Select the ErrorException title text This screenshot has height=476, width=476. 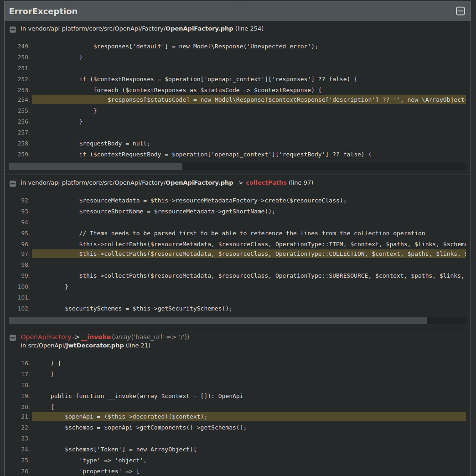[43, 10]
